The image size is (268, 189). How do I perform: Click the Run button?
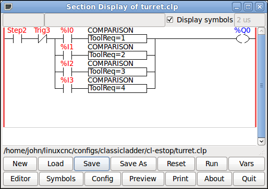coord(212,164)
